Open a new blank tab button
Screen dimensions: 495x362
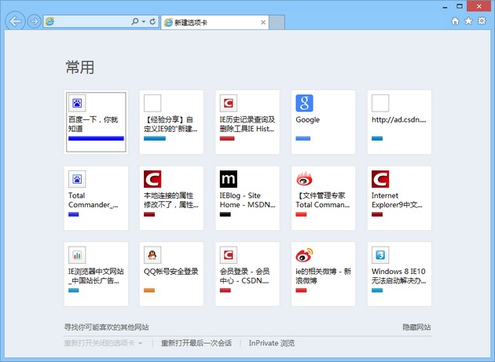277,23
